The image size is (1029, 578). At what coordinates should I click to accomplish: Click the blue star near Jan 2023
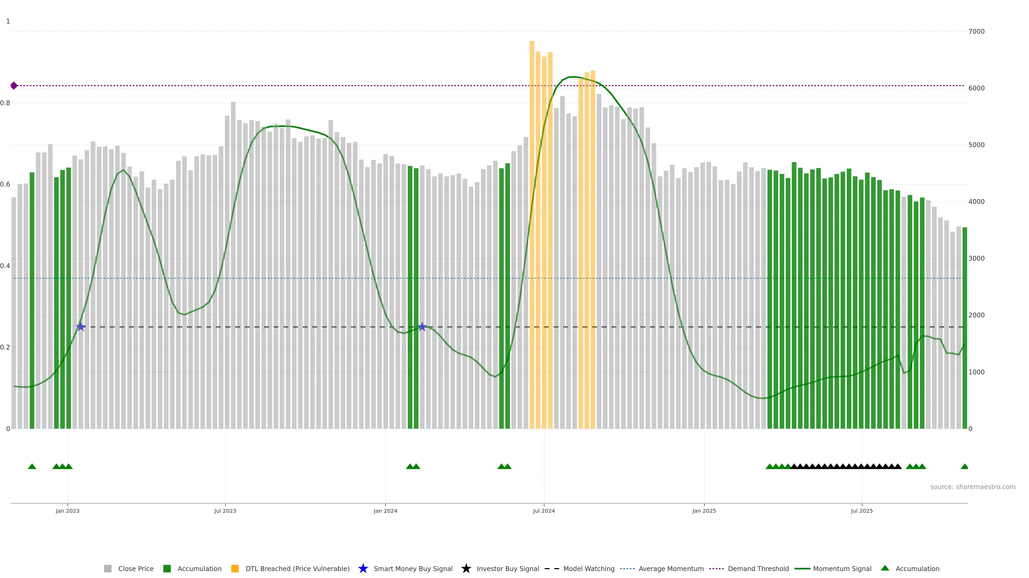pyautogui.click(x=81, y=327)
